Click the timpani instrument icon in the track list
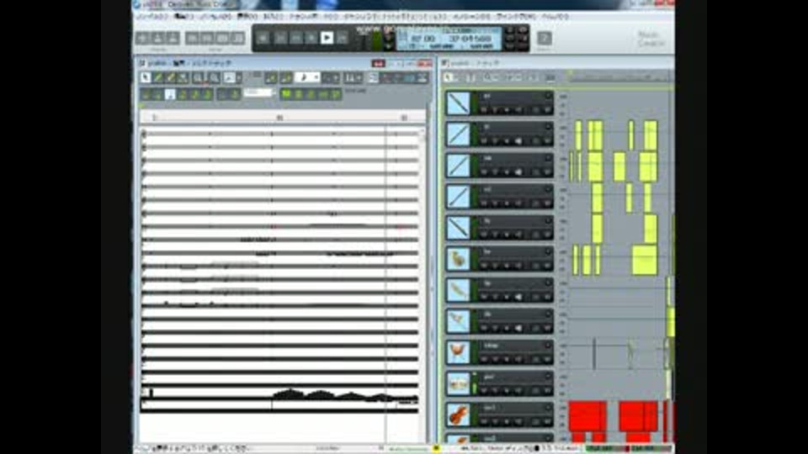Screen dimensions: 808x454 (x=458, y=352)
